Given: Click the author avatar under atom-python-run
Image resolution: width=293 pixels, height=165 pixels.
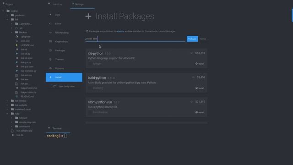Looking at the screenshot, I should coord(90,112).
